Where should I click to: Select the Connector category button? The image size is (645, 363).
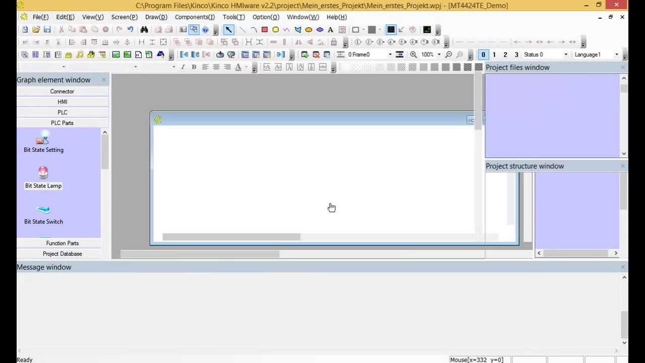(62, 91)
